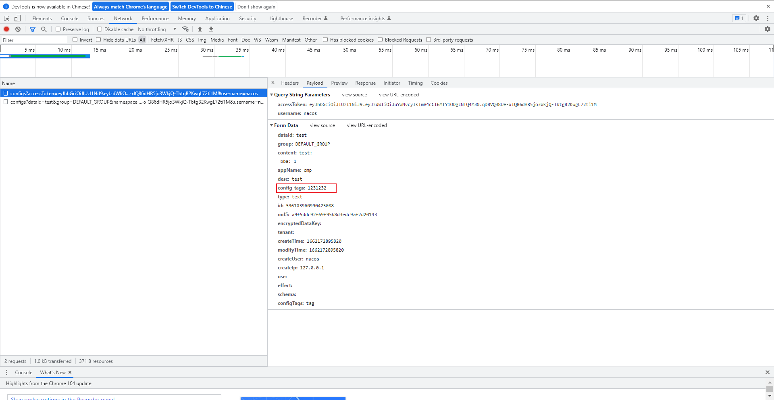Check the Invert filter checkbox

pyautogui.click(x=75, y=40)
